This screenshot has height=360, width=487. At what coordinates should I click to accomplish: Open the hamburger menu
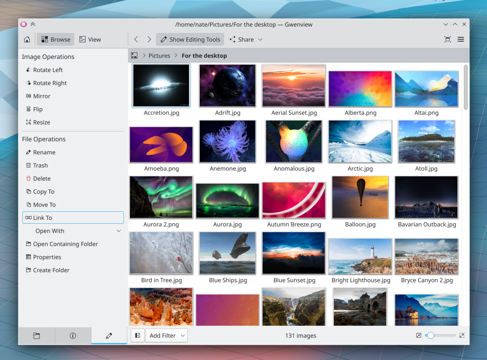pos(460,39)
